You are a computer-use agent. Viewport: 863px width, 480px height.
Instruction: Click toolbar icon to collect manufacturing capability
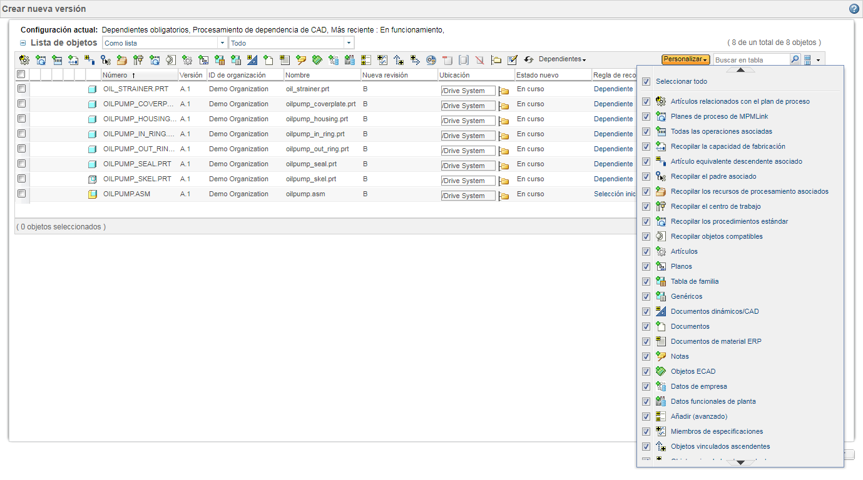click(x=73, y=60)
